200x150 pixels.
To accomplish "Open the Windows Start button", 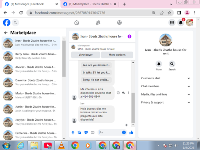I will [6, 146].
